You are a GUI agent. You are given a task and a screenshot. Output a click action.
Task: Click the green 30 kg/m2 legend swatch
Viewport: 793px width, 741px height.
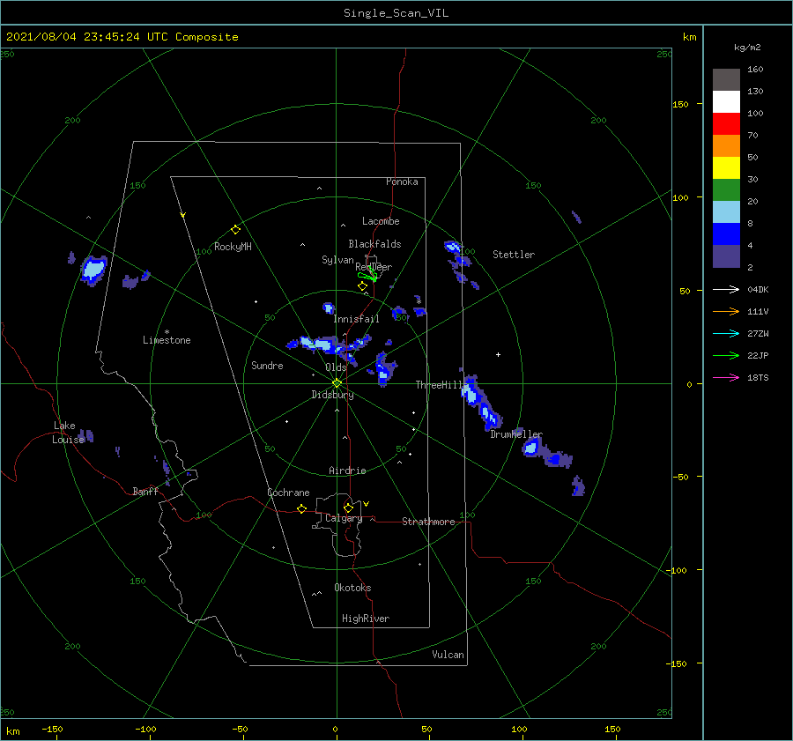[726, 189]
